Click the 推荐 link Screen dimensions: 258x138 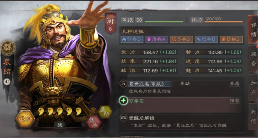(x=235, y=101)
